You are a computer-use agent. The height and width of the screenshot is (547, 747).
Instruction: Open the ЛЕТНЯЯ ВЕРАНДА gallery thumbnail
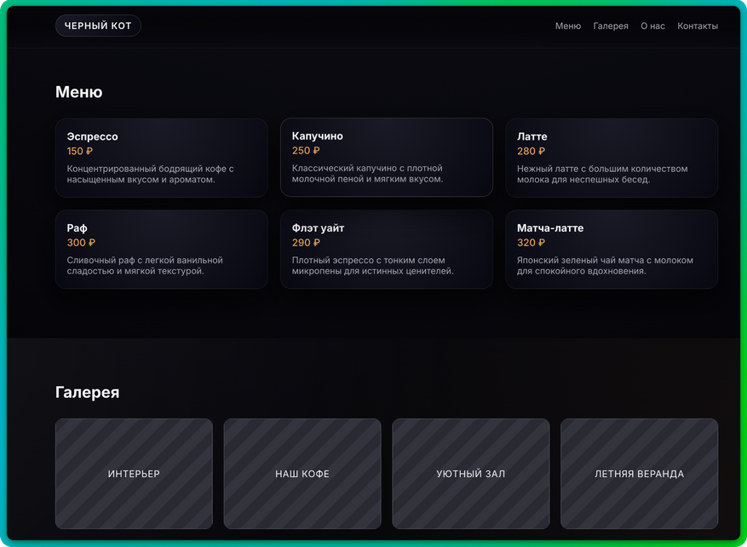click(640, 474)
